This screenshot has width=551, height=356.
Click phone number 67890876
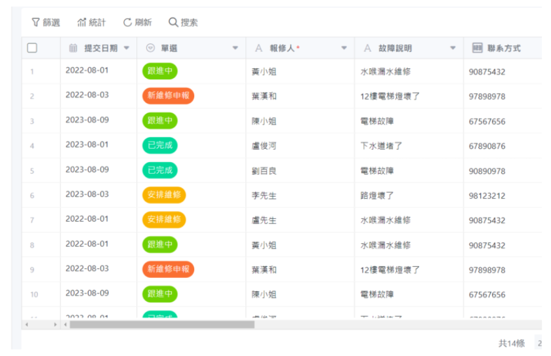(x=487, y=146)
